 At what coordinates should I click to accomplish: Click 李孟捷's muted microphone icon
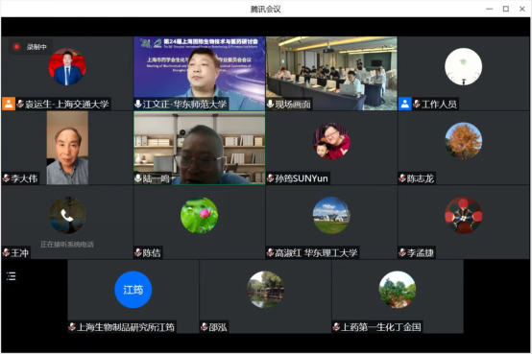coord(402,252)
